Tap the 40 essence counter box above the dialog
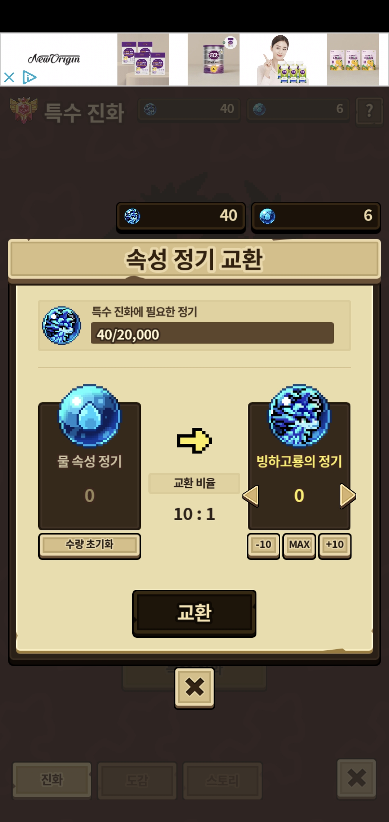This screenshot has height=822, width=389. (181, 217)
